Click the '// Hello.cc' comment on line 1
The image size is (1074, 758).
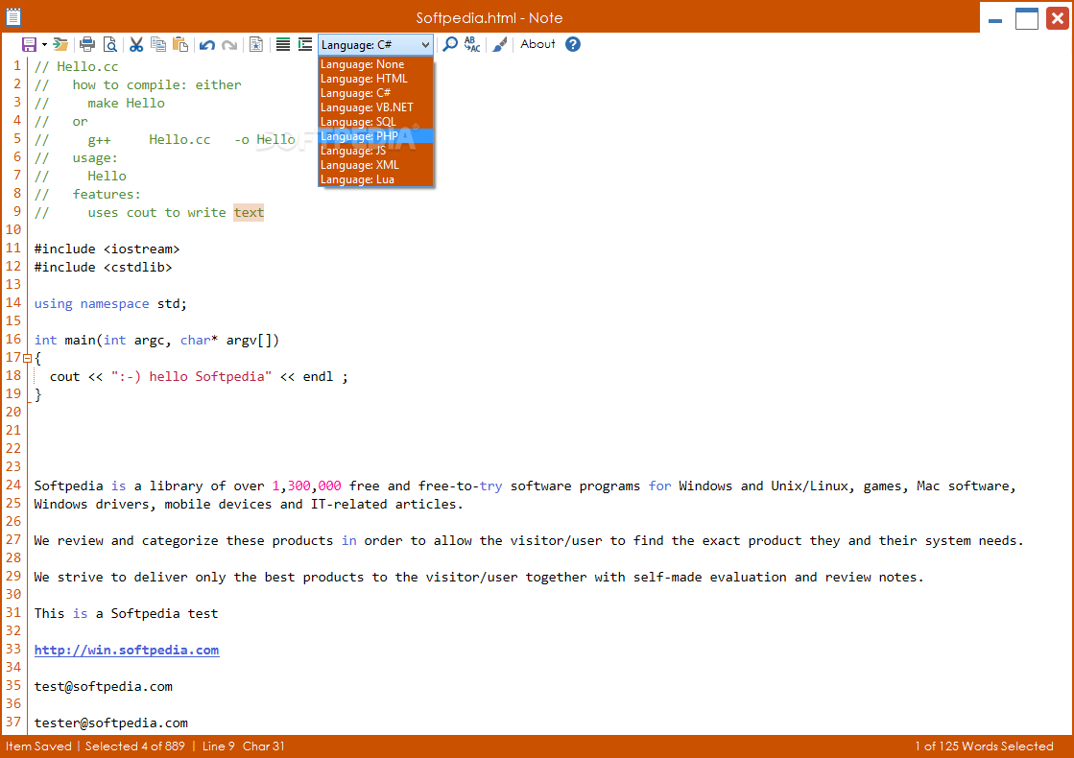coord(76,66)
